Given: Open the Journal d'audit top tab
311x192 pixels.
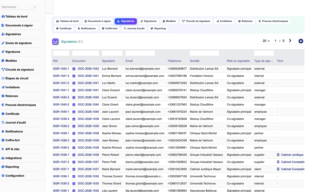Looking at the screenshot, I should click(x=134, y=28).
